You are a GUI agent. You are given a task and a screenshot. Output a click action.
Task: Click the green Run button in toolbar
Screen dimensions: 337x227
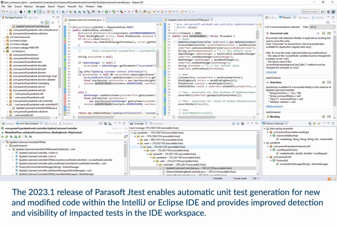(107, 12)
